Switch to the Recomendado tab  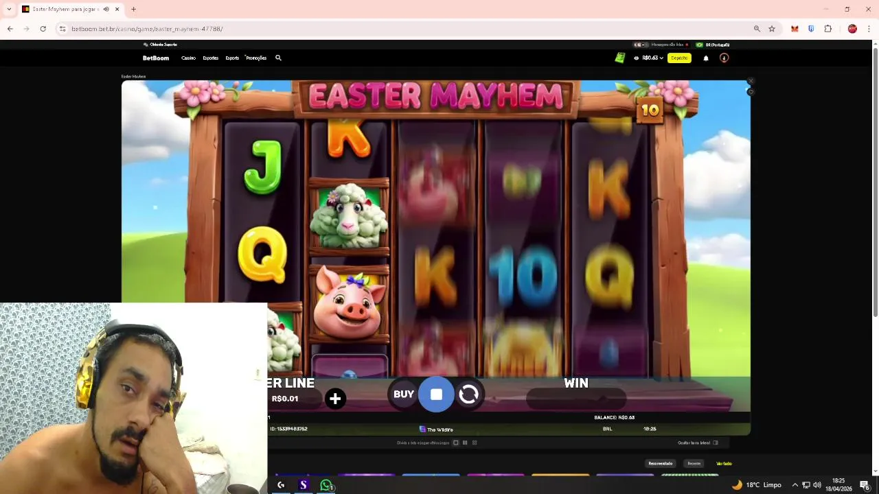(661, 463)
